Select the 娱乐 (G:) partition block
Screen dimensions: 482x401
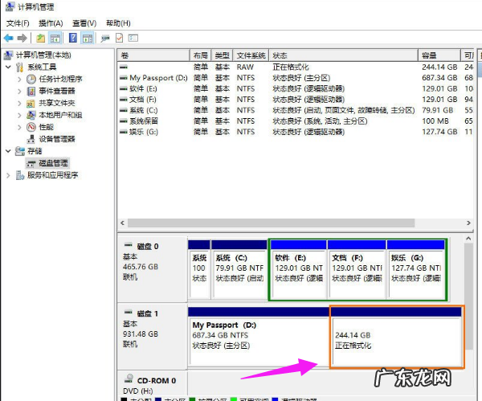pyautogui.click(x=416, y=269)
